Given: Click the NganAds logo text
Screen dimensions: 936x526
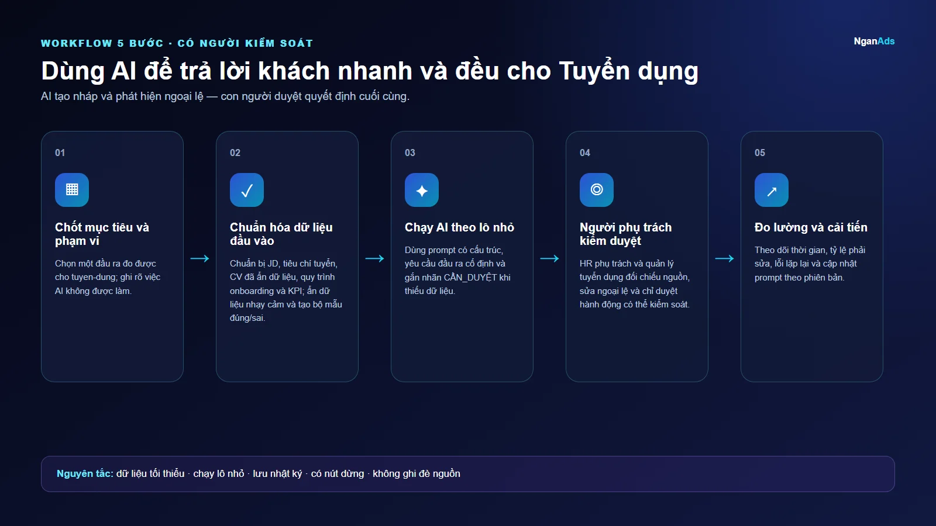Looking at the screenshot, I should coord(874,41).
